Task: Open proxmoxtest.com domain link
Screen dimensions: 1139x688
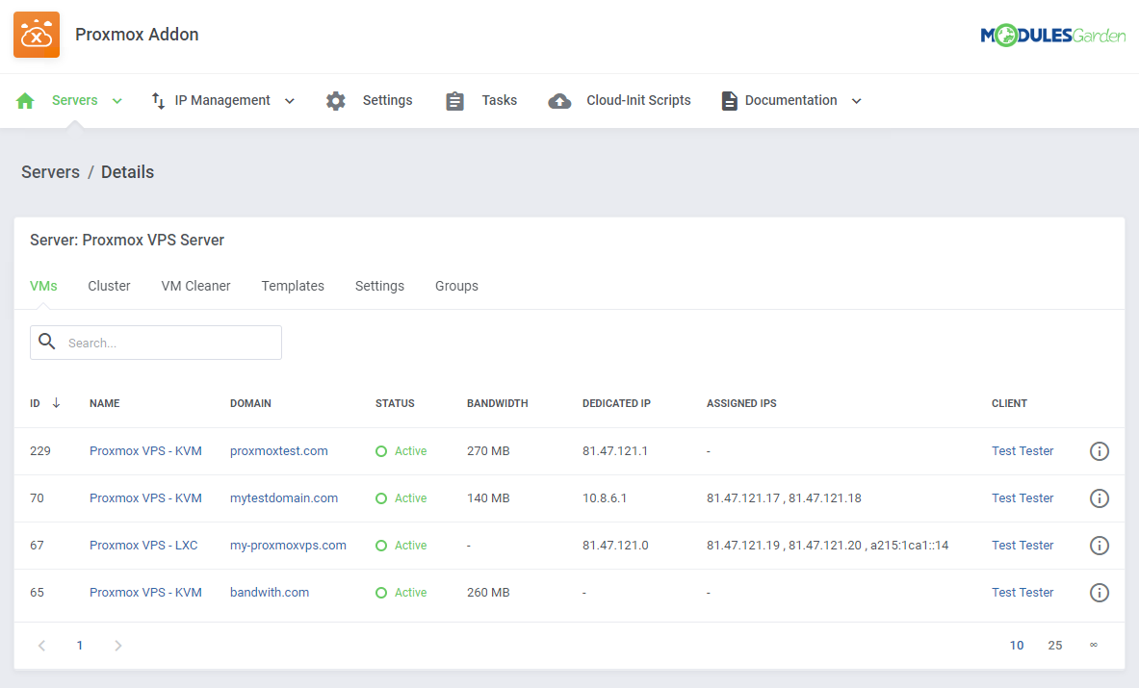Action: [279, 450]
